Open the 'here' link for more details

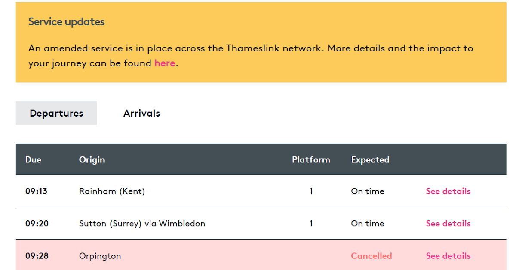coord(165,63)
